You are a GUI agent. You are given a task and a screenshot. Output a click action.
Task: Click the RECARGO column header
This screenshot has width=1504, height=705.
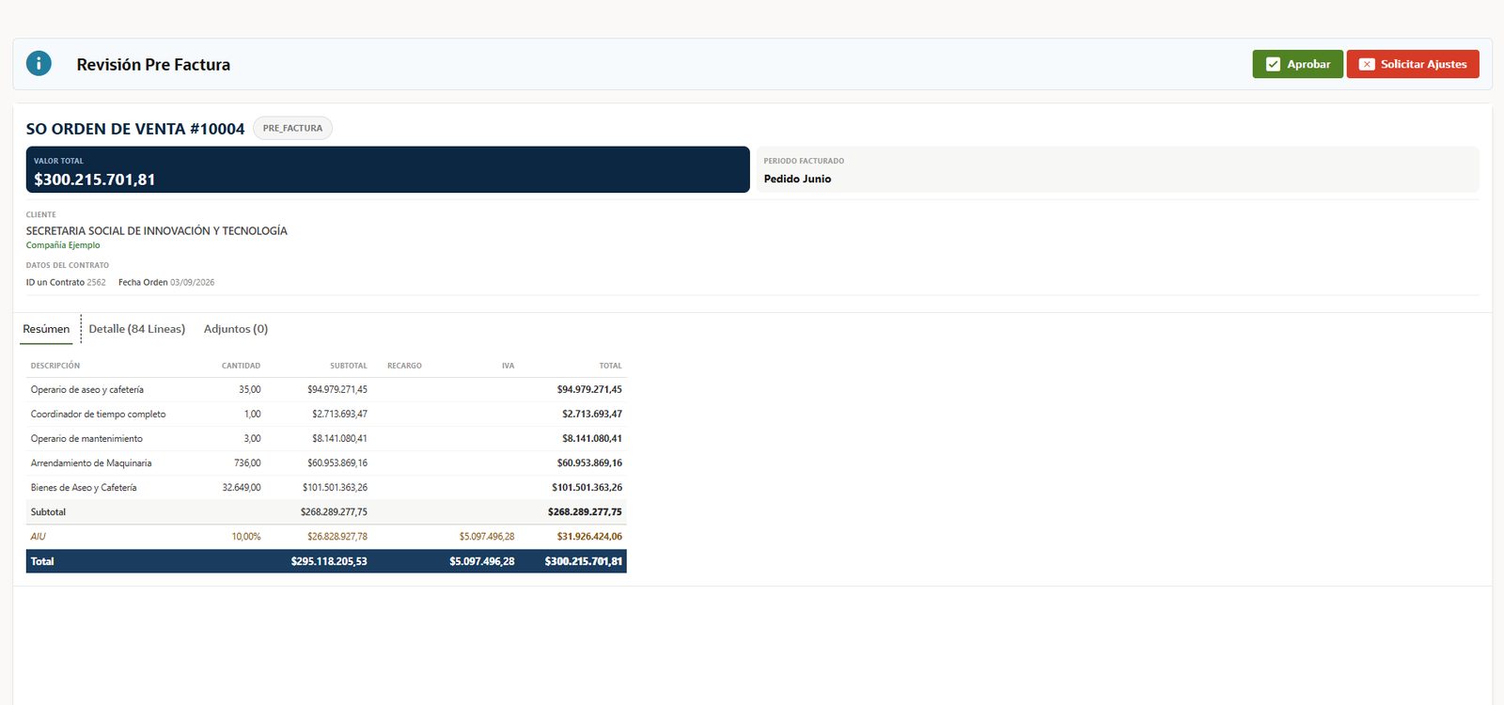click(404, 366)
